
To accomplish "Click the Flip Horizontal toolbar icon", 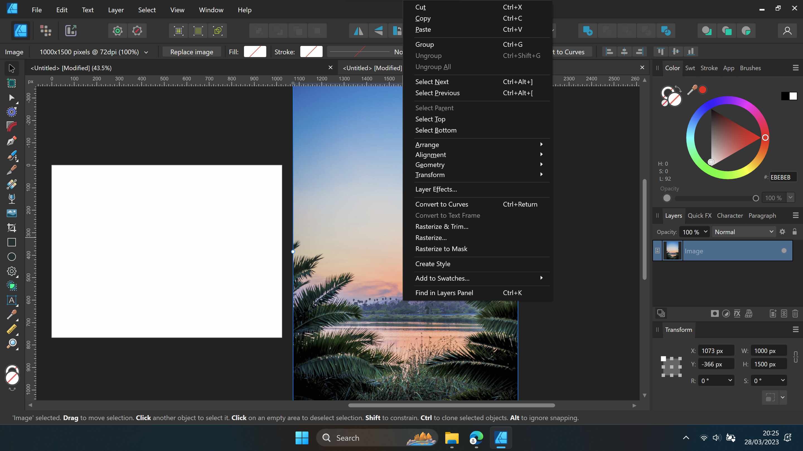I will (x=359, y=31).
